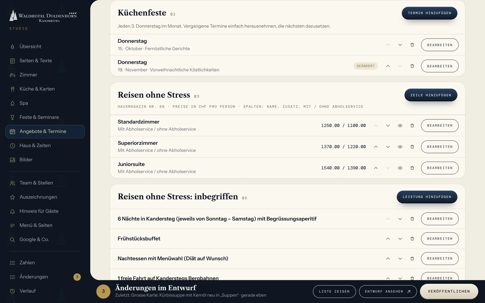Open Spa in the sidebar
Viewport: 485px width, 303px height.
tap(45, 103)
